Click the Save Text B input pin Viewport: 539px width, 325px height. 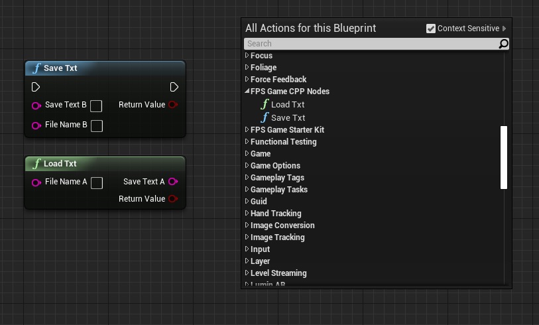point(36,105)
